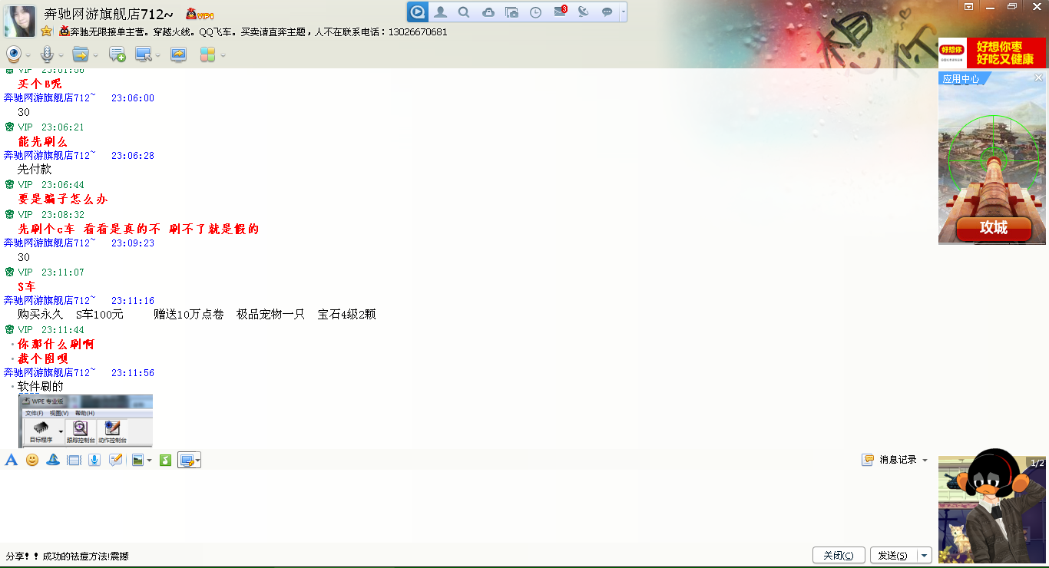Expand the top panel more-options arrow
Image resolution: width=1049 pixels, height=568 pixels.
[623, 12]
